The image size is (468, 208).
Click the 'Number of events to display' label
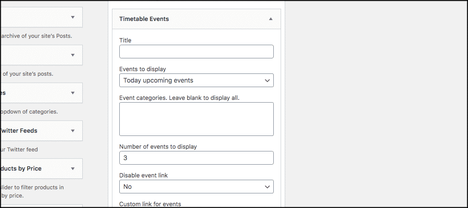click(x=158, y=147)
